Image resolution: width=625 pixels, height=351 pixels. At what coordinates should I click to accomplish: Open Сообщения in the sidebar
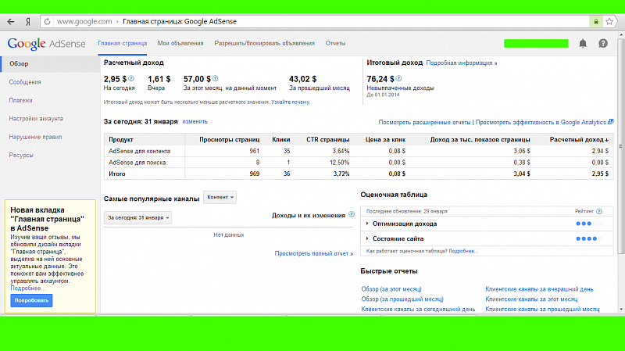[x=25, y=82]
